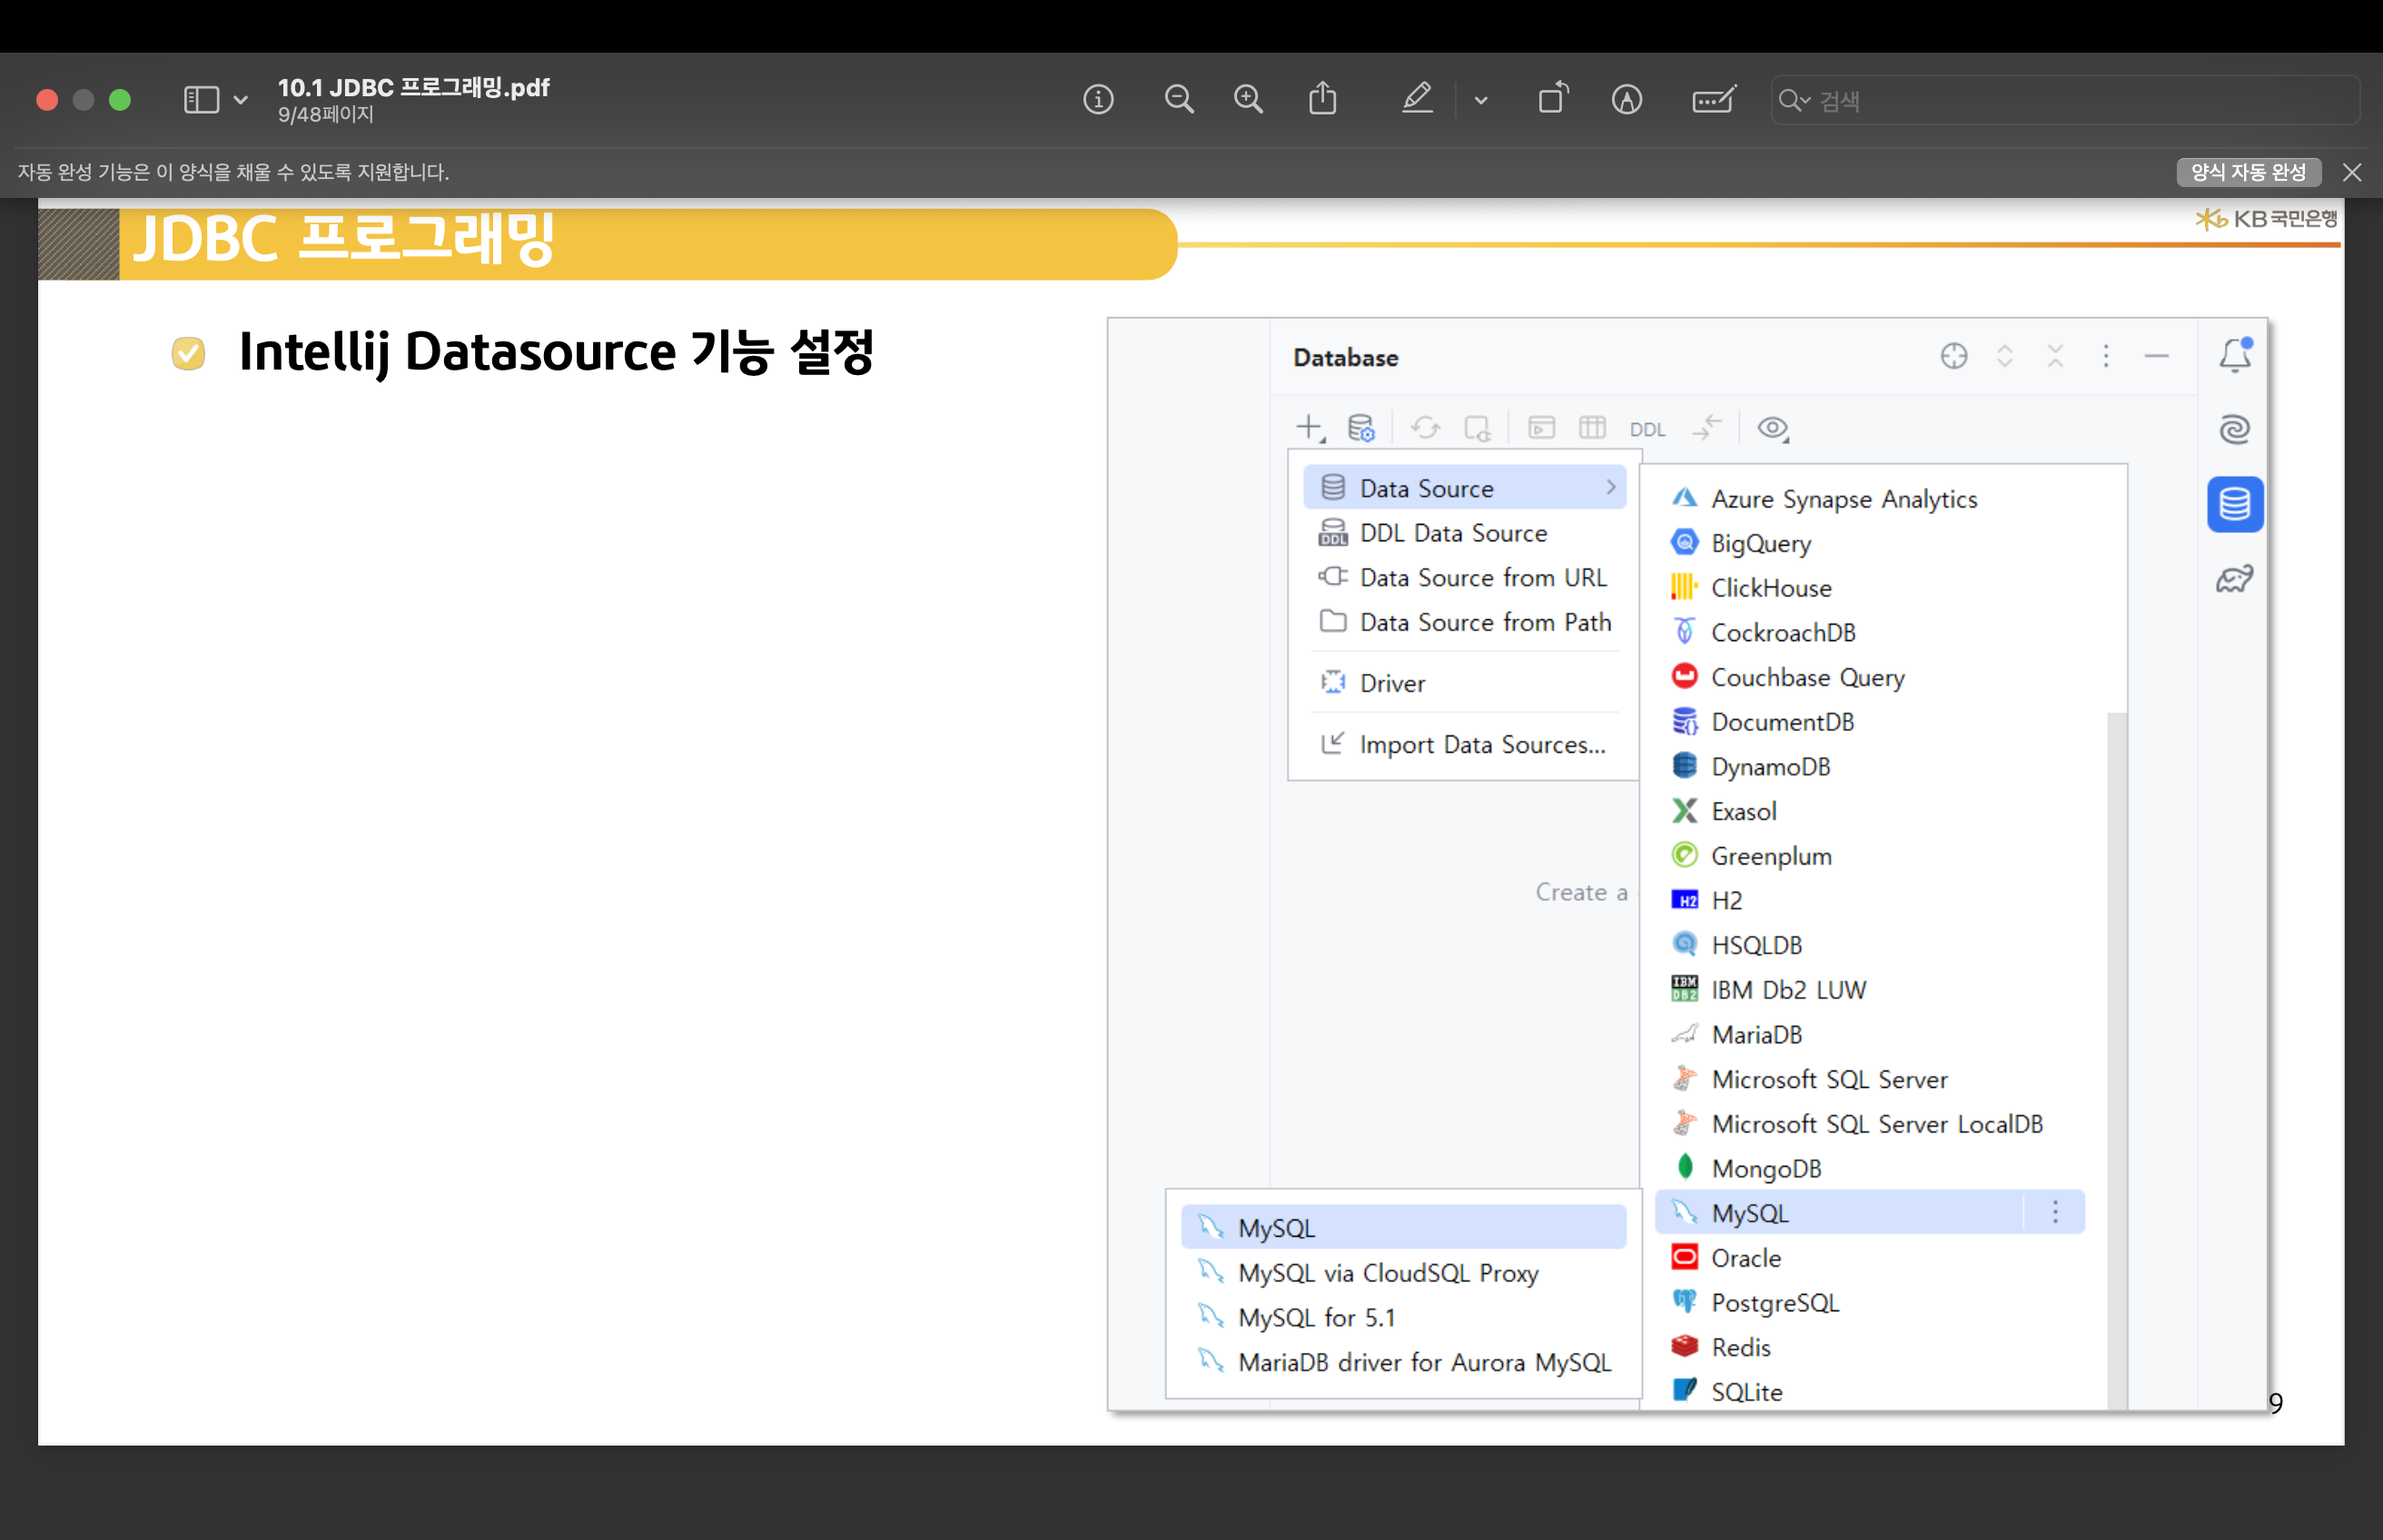Toggle the sidebar view button
Viewport: 2383px width, 1540px height.
tap(201, 100)
